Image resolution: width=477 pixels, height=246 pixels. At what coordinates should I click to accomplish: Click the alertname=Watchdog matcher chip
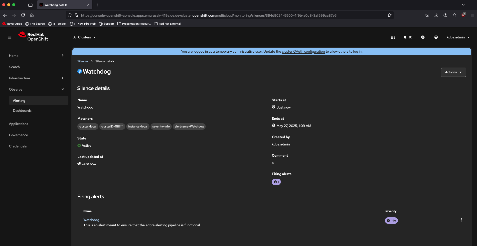[189, 126]
